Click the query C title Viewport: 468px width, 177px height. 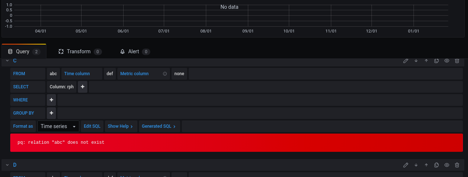pyautogui.click(x=15, y=61)
